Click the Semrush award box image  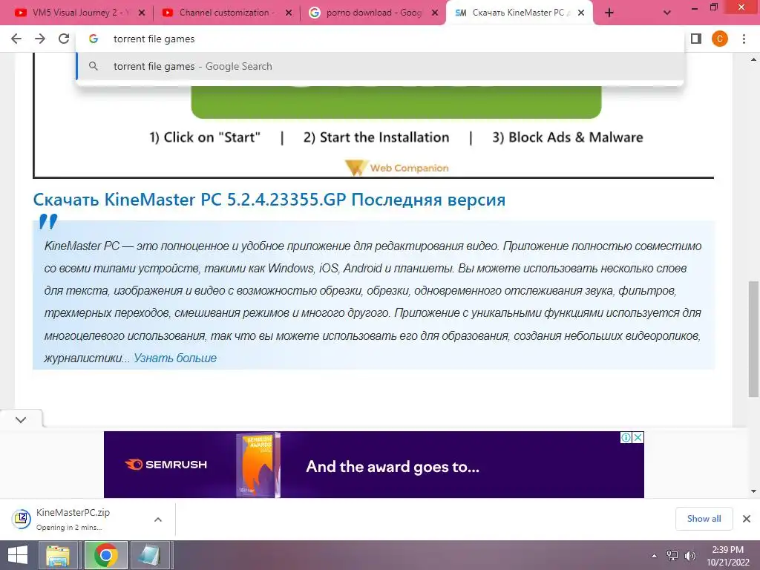tap(258, 465)
